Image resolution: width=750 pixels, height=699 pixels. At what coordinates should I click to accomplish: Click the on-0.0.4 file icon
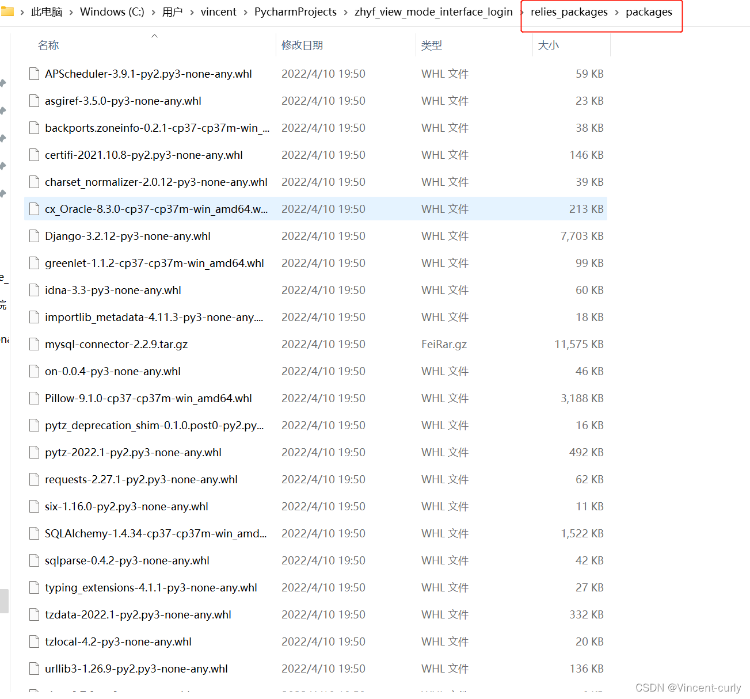click(x=35, y=371)
